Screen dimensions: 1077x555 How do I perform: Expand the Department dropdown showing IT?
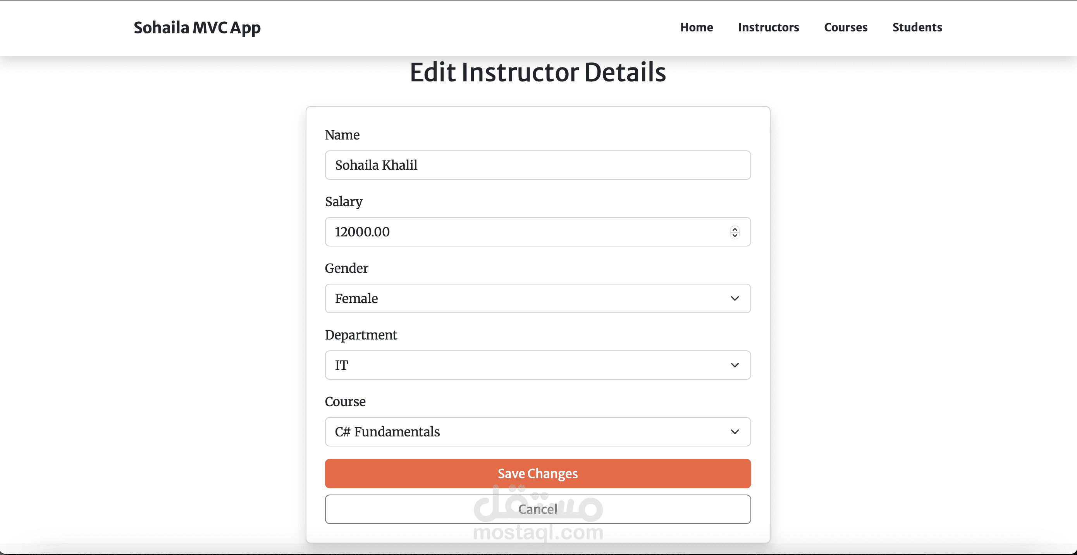pos(537,365)
